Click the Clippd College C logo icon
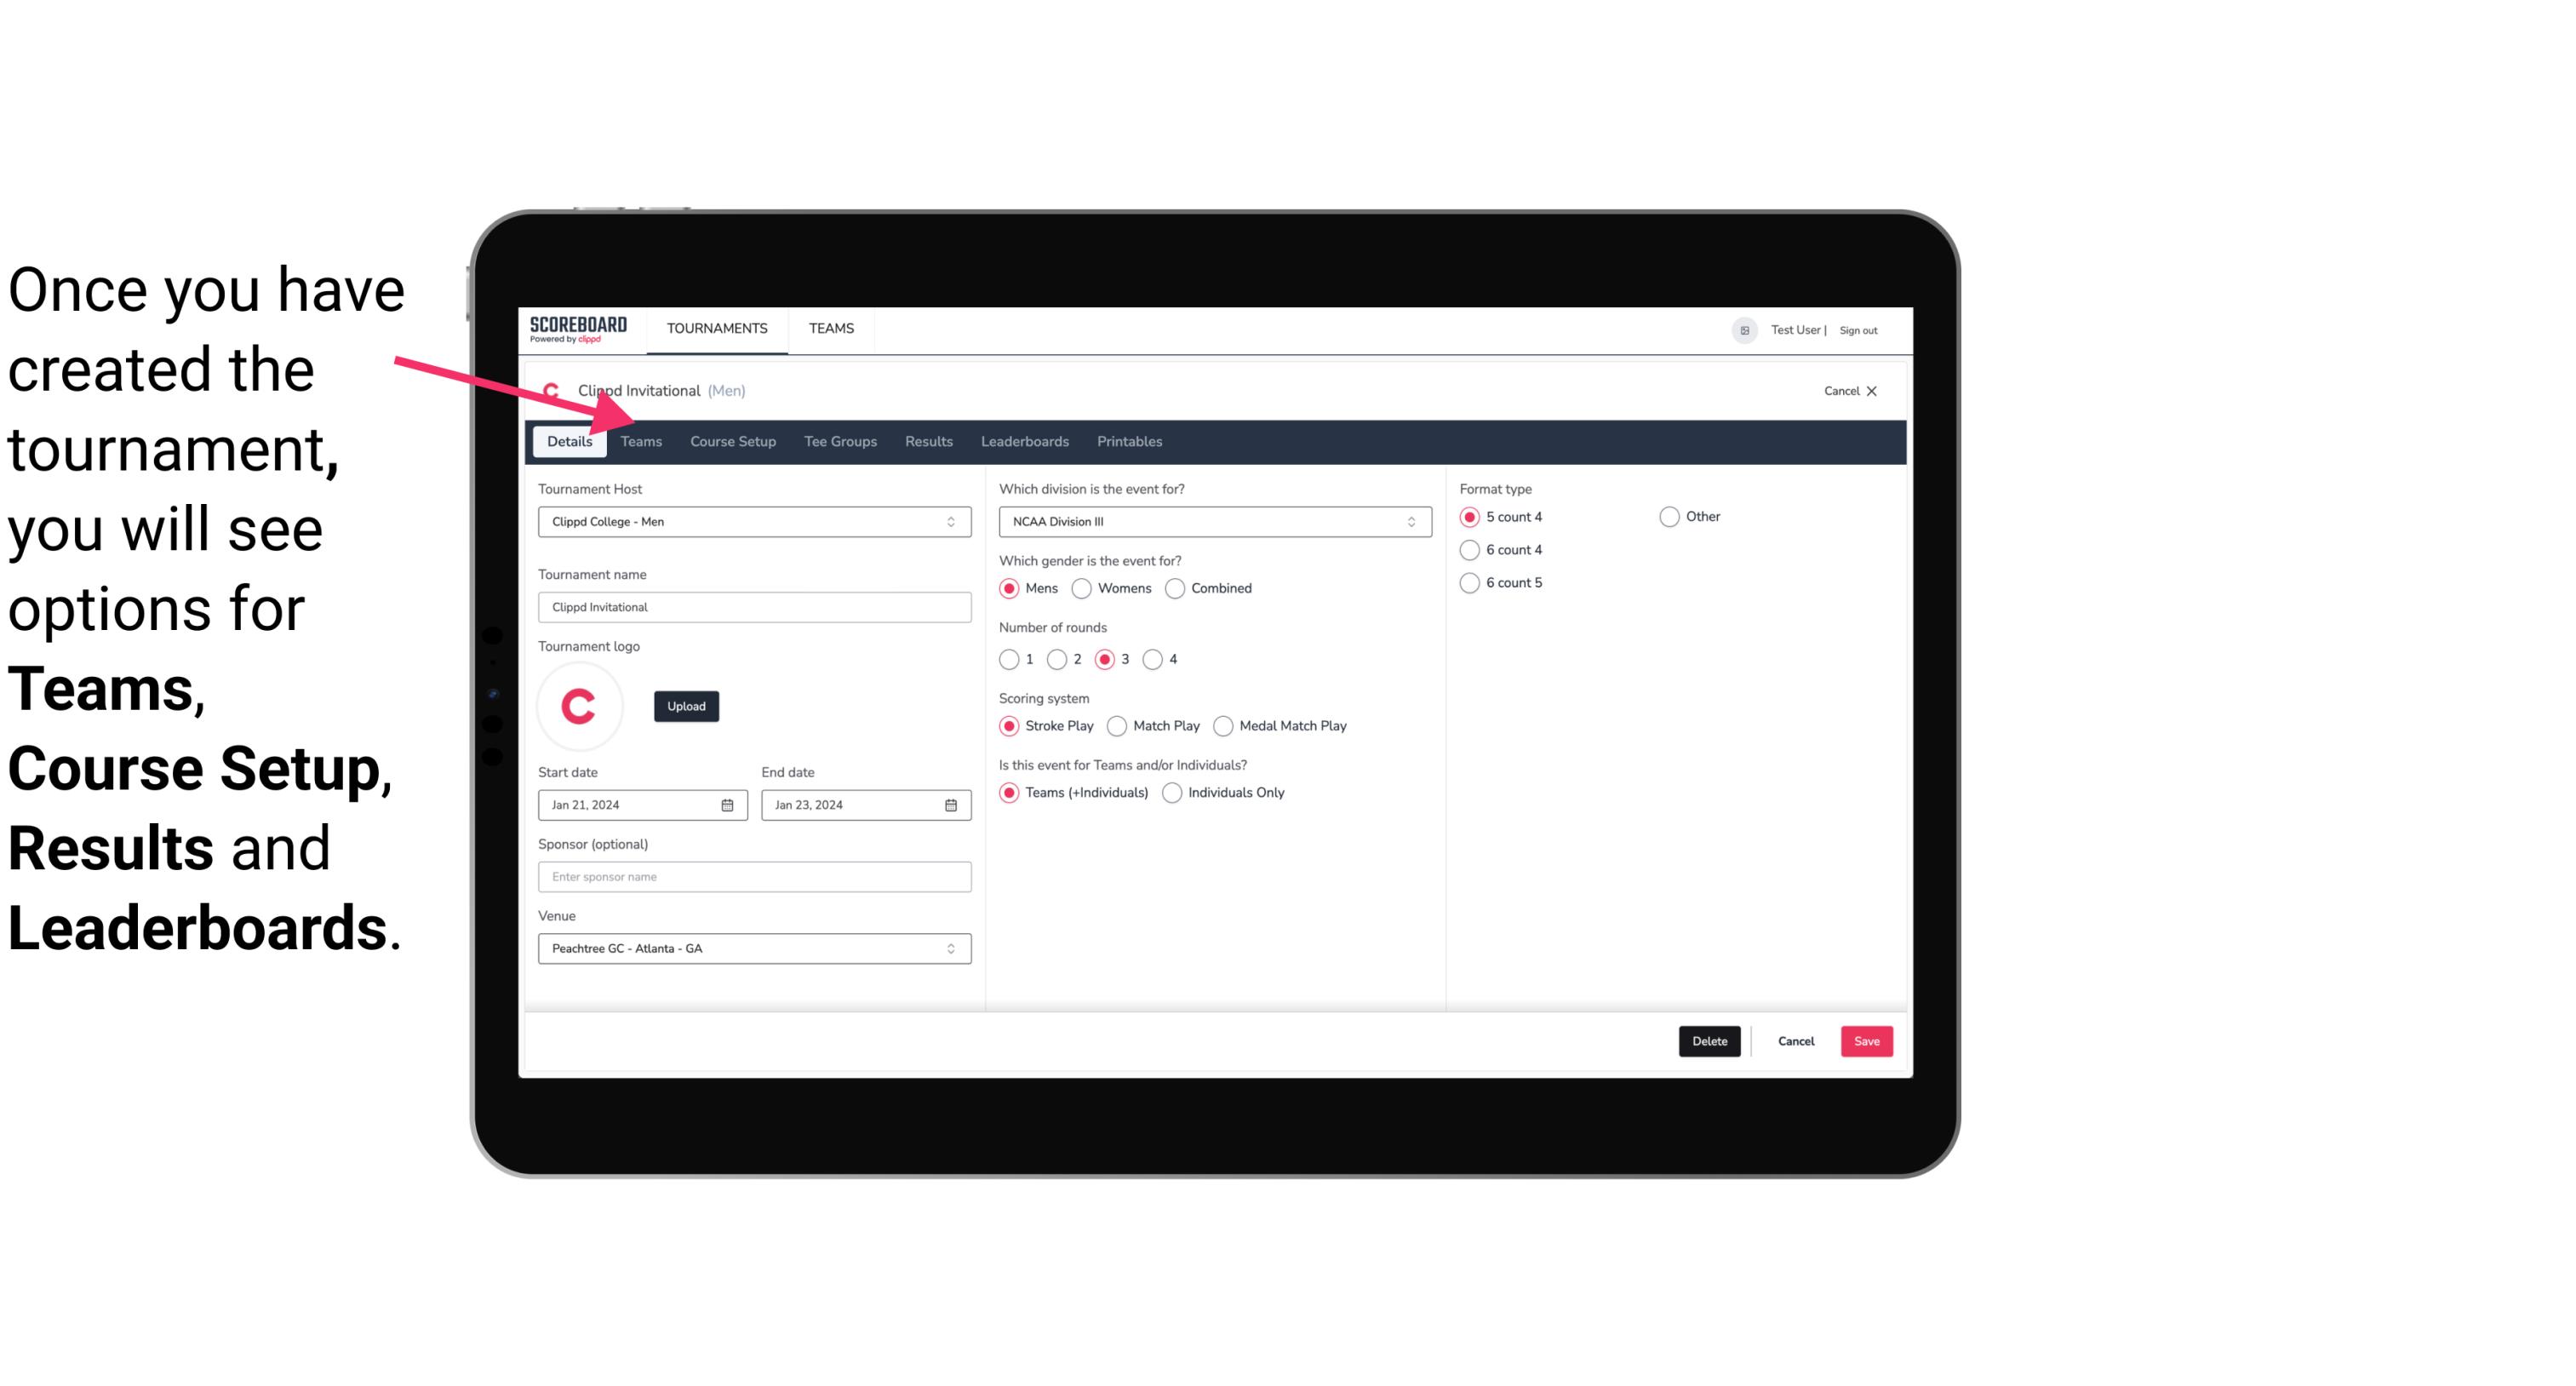The height and width of the screenshot is (1386, 2576). pyautogui.click(x=581, y=705)
